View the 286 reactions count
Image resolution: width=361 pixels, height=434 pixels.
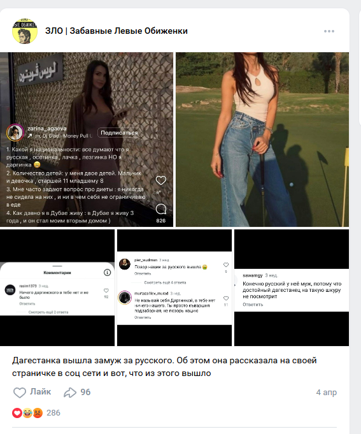coord(53,413)
